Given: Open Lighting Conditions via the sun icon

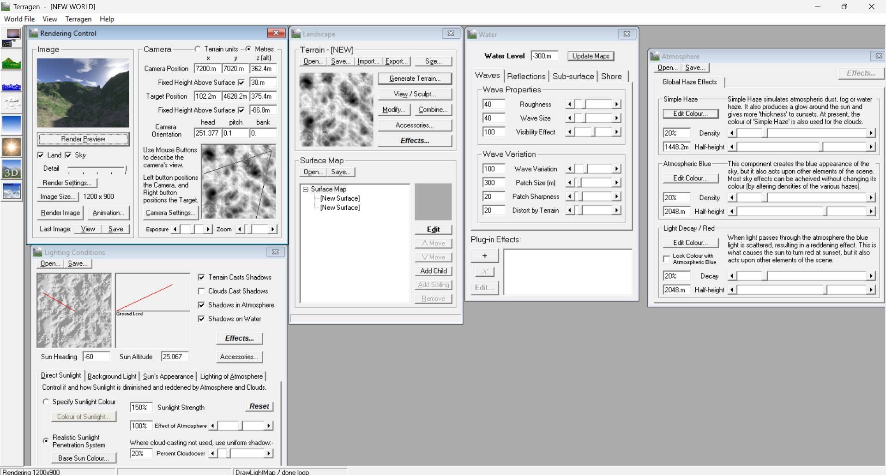Looking at the screenshot, I should pos(12,147).
